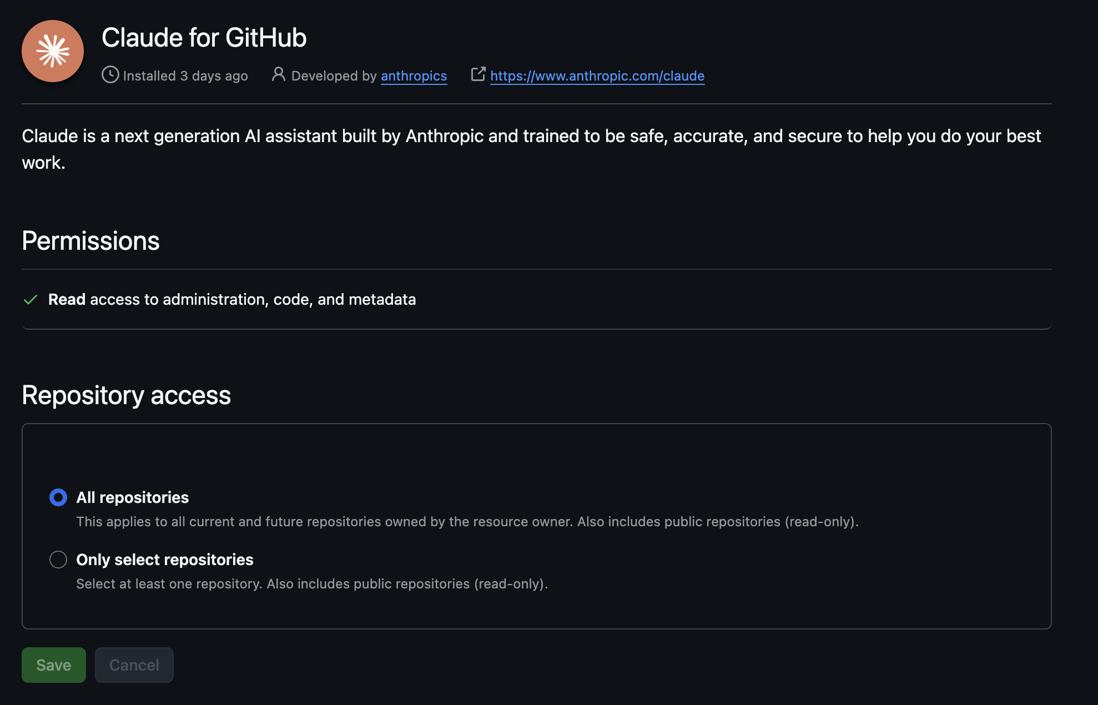This screenshot has height=705, width=1098.
Task: Click the Read access permission text
Action: (232, 300)
